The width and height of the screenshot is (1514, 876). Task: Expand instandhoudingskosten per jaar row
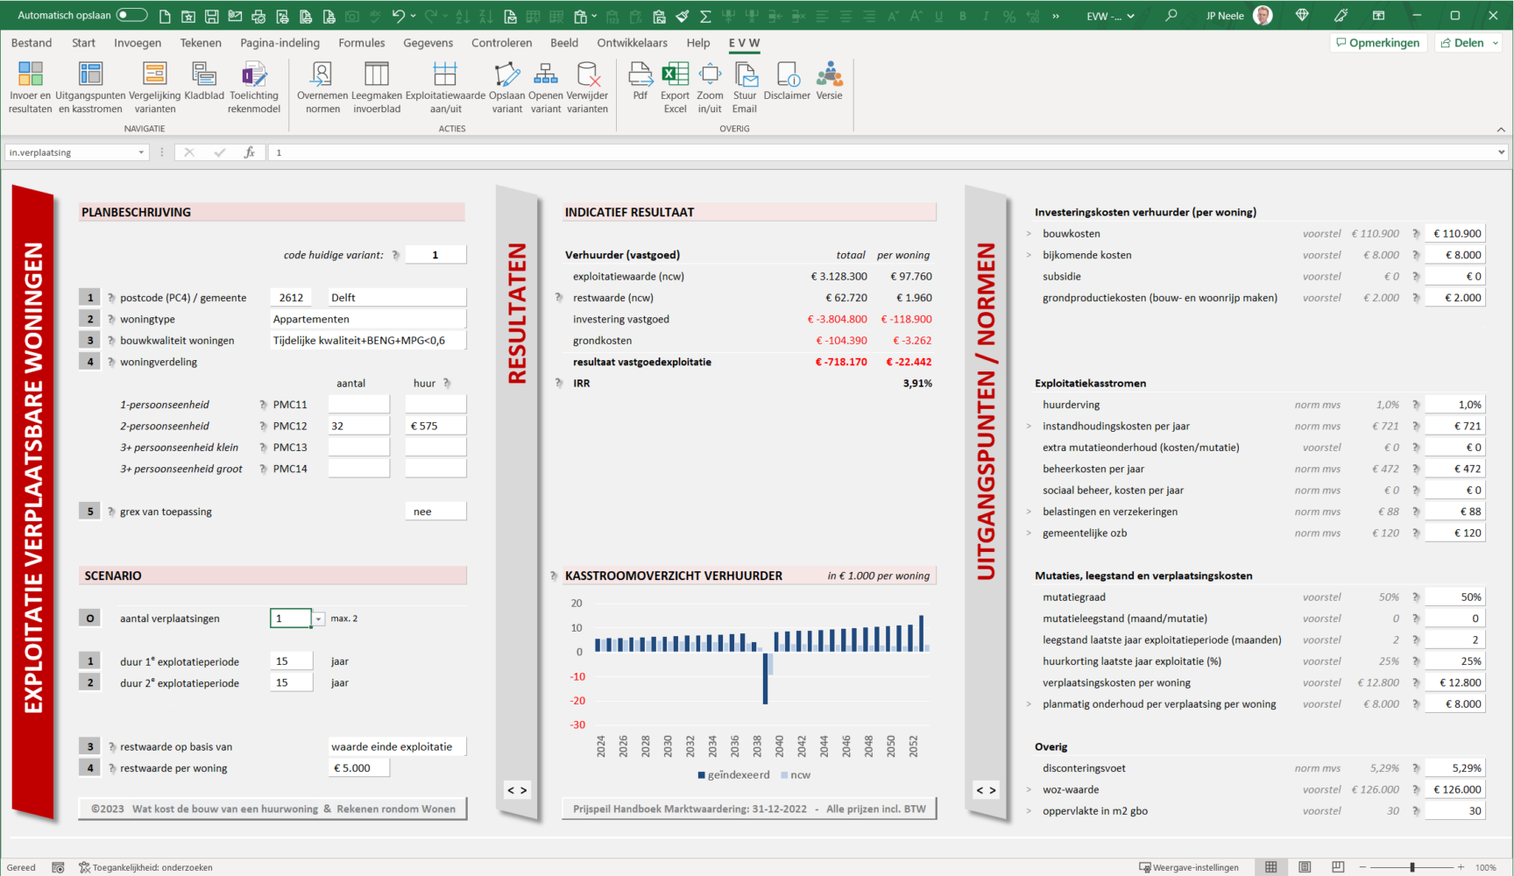tap(1029, 427)
